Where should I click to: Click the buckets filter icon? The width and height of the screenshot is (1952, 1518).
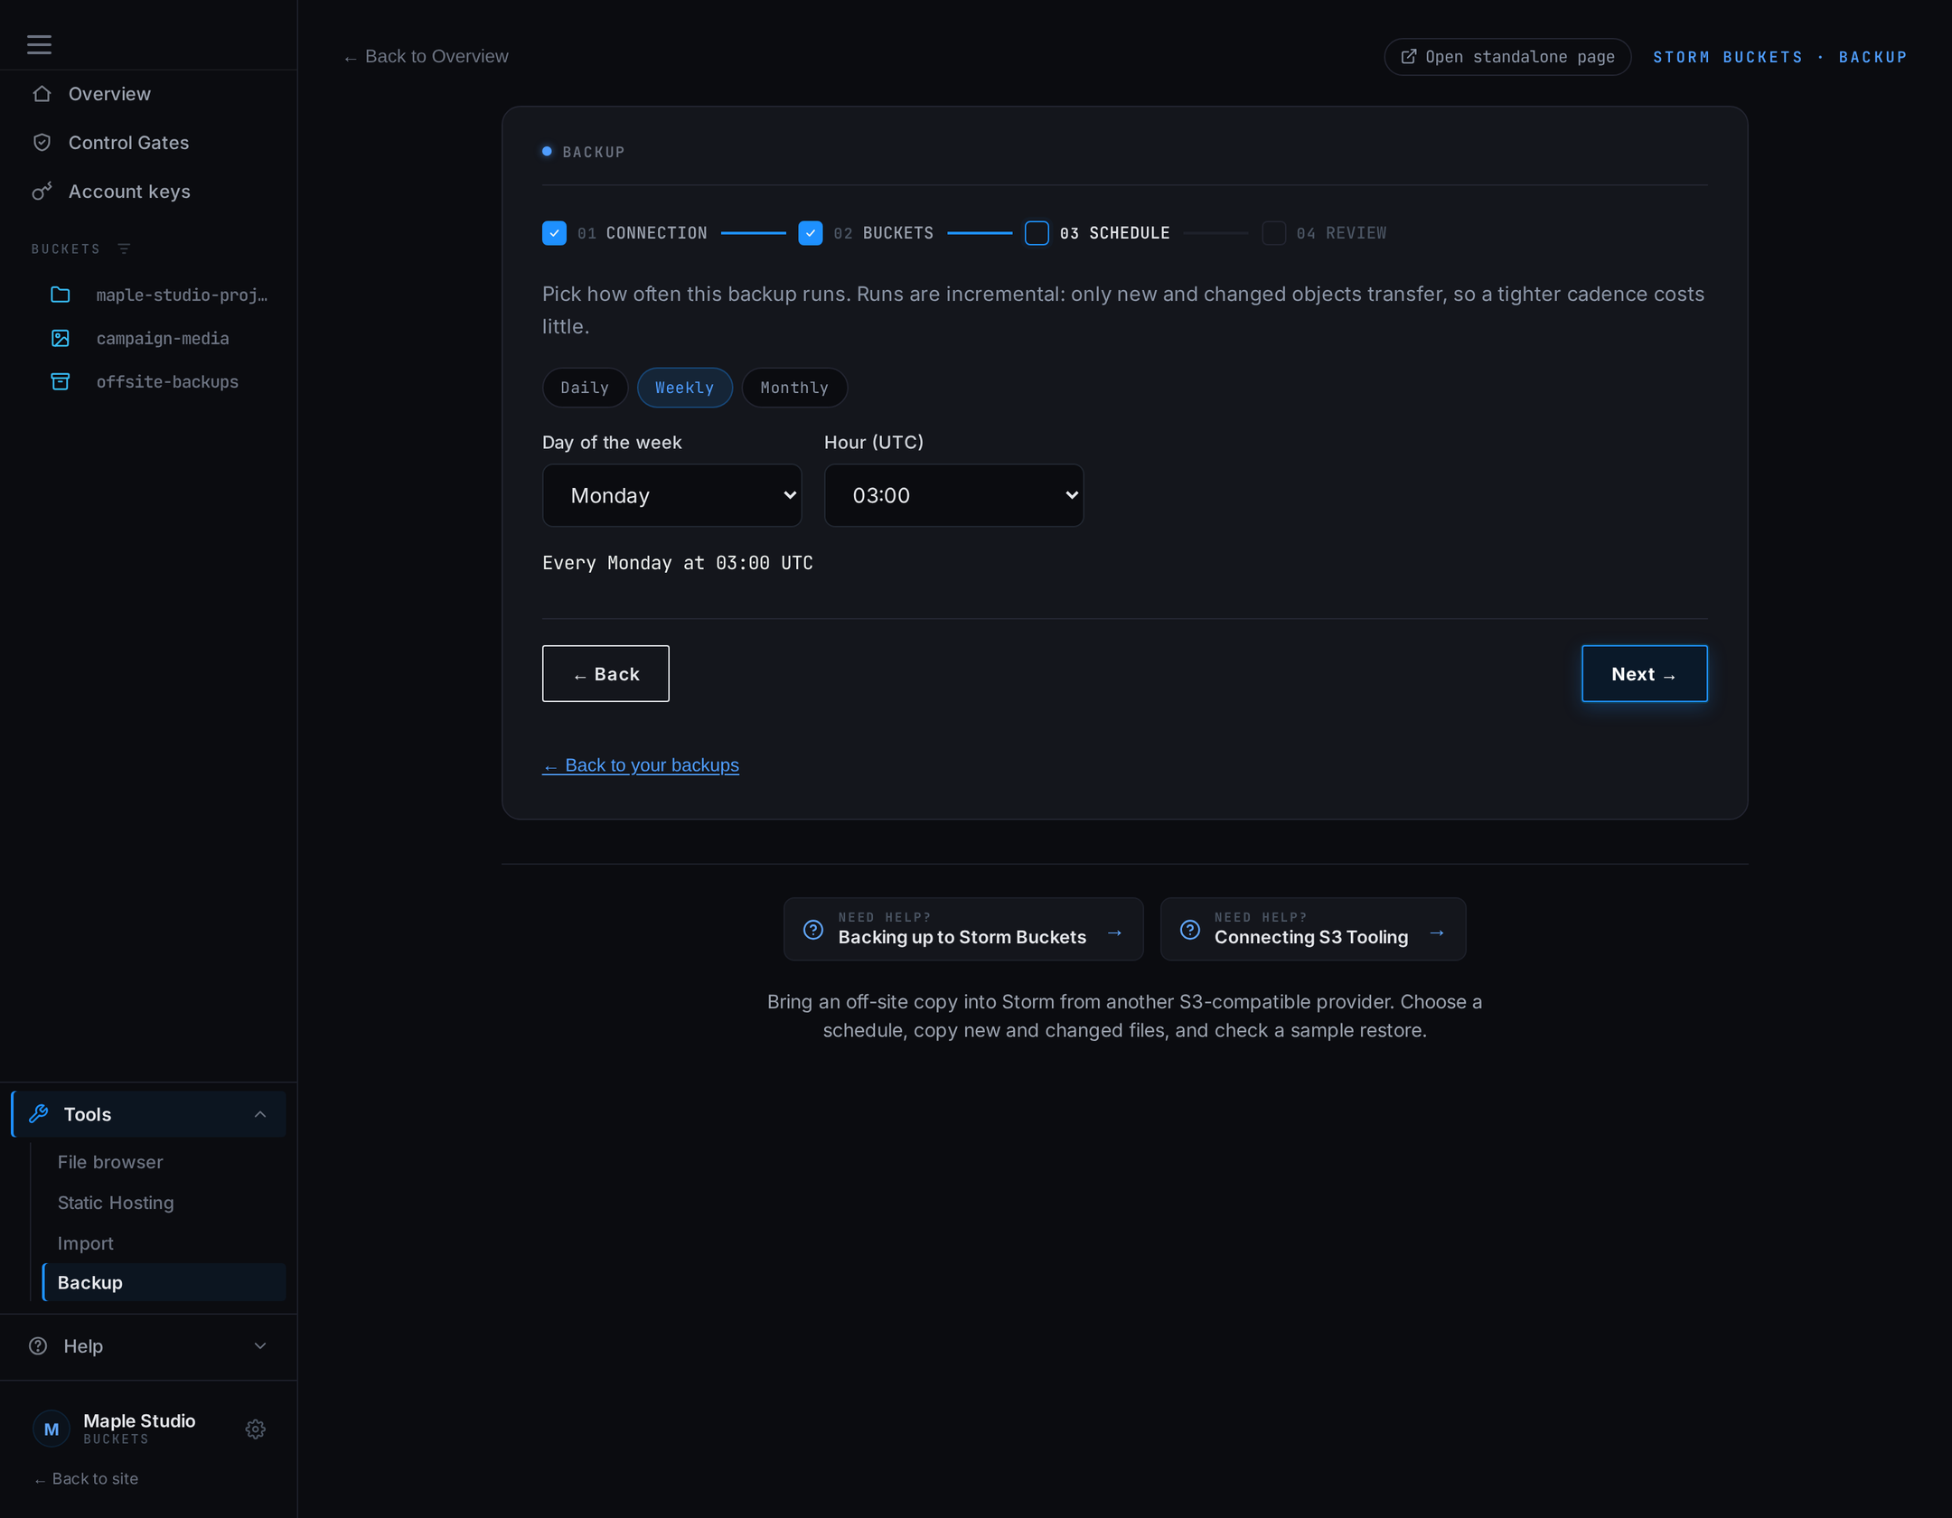pos(125,248)
